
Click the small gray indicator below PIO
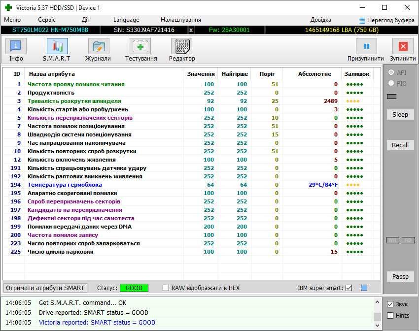[391, 97]
